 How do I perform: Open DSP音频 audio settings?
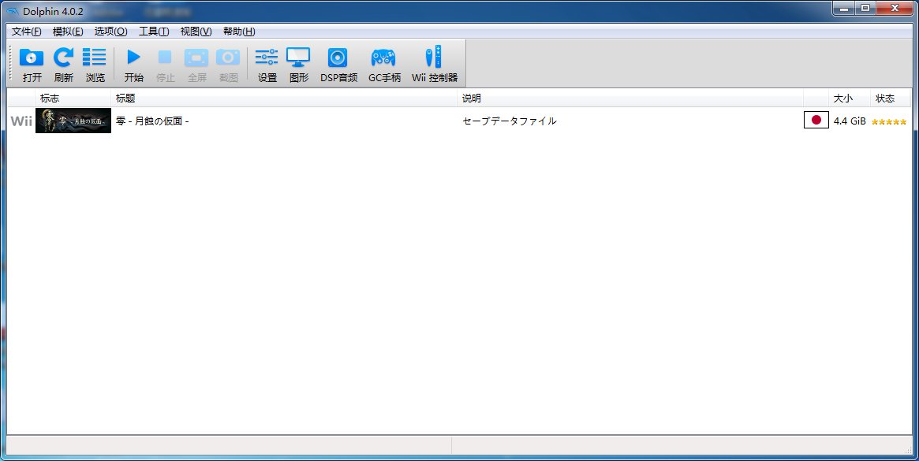(338, 63)
